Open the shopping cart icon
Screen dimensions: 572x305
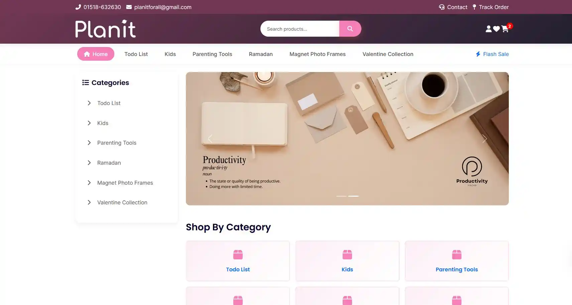click(x=505, y=29)
